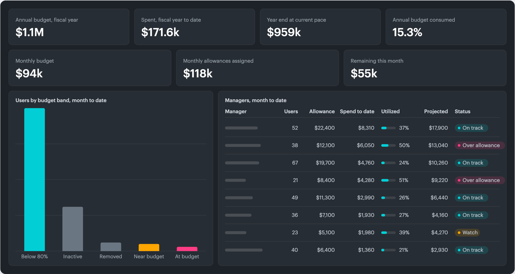This screenshot has height=274, width=515.
Task: Click the 50% utilization progress bar
Action: (x=388, y=146)
